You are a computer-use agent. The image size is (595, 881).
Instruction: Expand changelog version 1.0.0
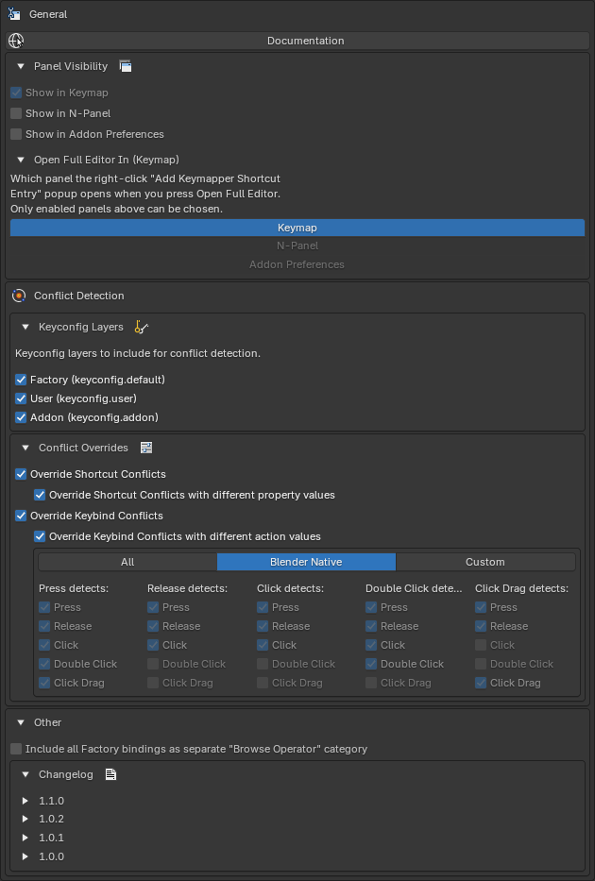point(25,856)
